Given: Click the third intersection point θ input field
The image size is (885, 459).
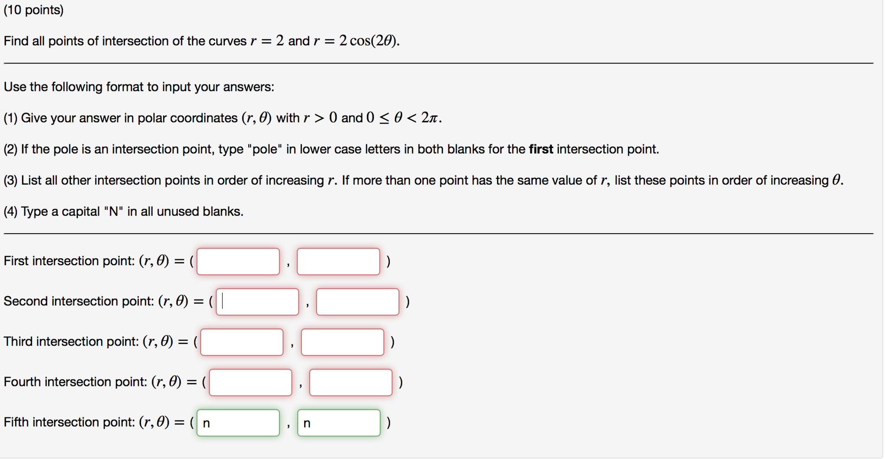Looking at the screenshot, I should tap(342, 342).
